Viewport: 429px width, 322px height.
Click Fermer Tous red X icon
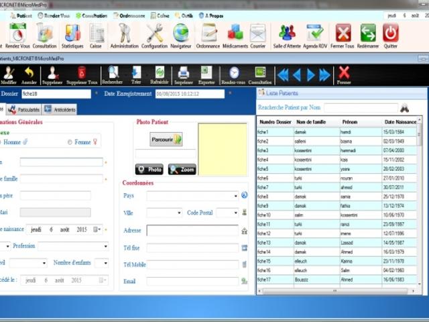343,36
